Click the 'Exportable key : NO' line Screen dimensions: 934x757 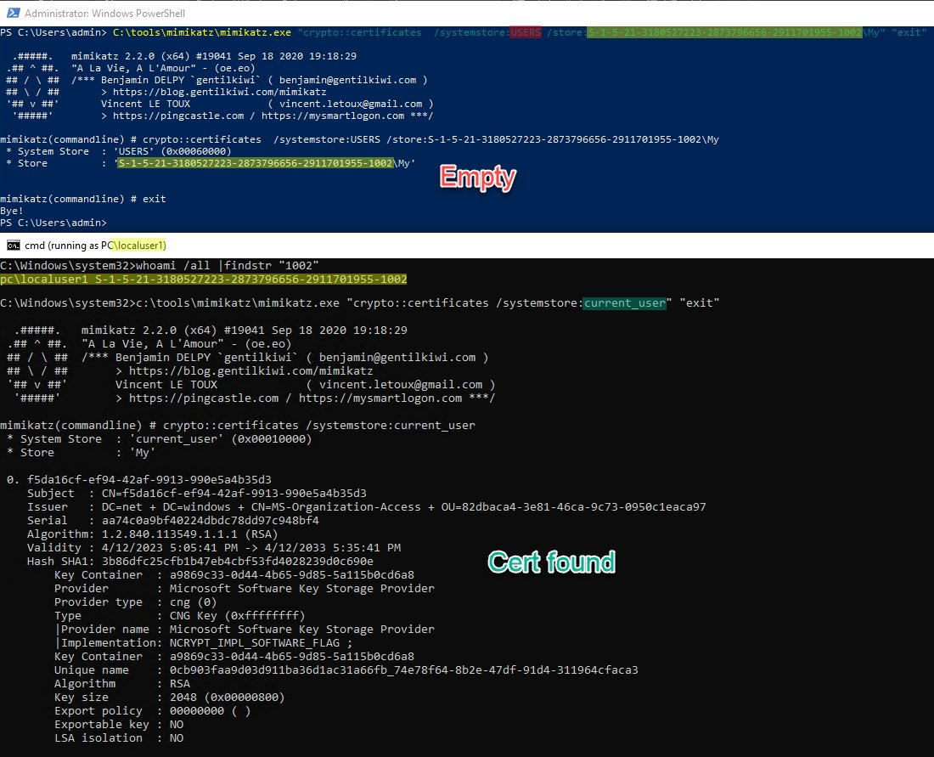pyautogui.click(x=119, y=725)
